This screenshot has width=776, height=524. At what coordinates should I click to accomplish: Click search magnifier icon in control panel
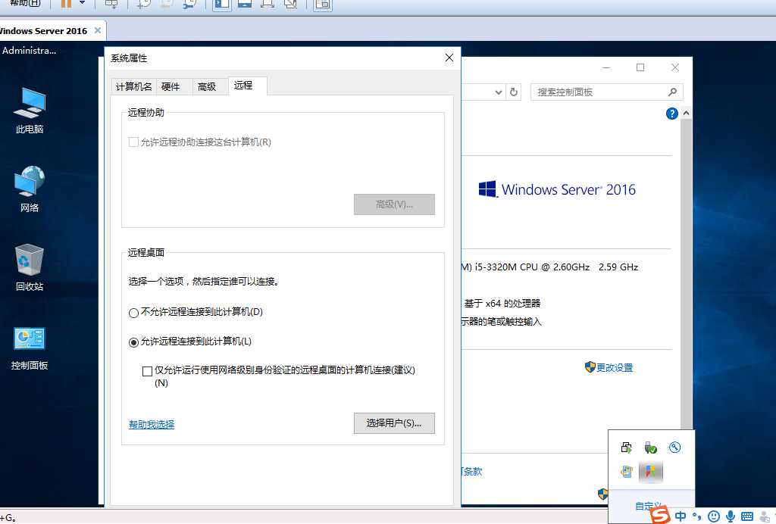pyautogui.click(x=672, y=92)
